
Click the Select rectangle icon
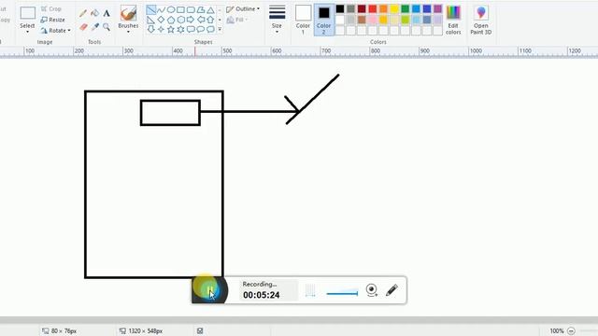coord(27,13)
